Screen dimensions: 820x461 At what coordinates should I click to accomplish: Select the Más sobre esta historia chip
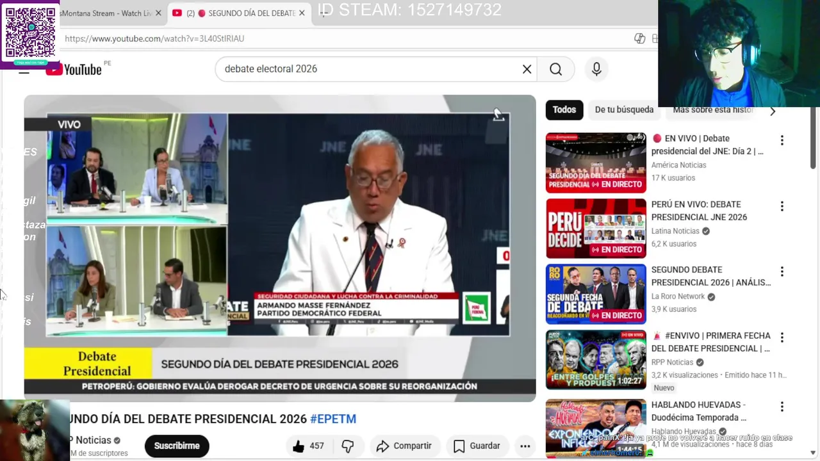tap(713, 110)
